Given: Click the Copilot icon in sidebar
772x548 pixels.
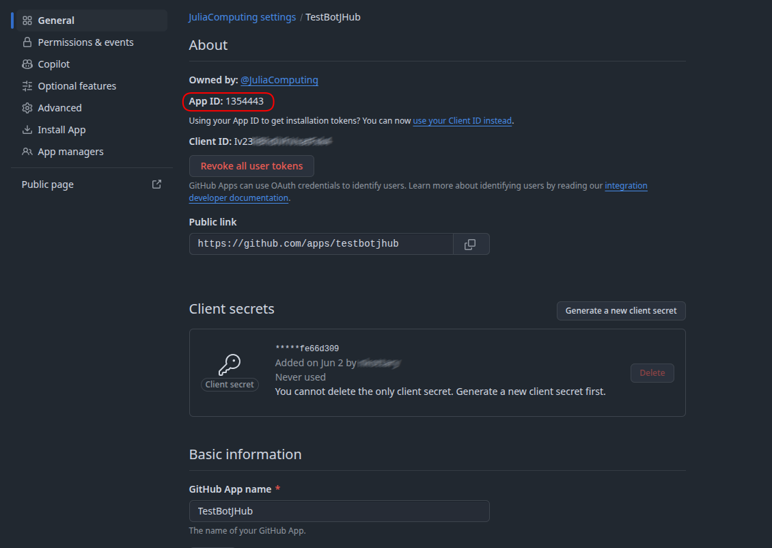Looking at the screenshot, I should coord(27,64).
